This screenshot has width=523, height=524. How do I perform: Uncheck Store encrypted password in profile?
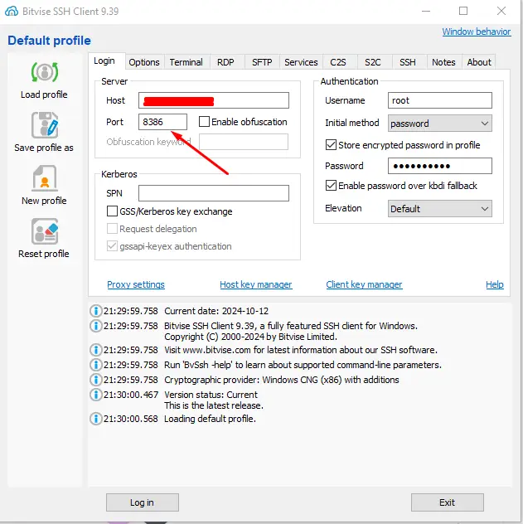pos(331,145)
